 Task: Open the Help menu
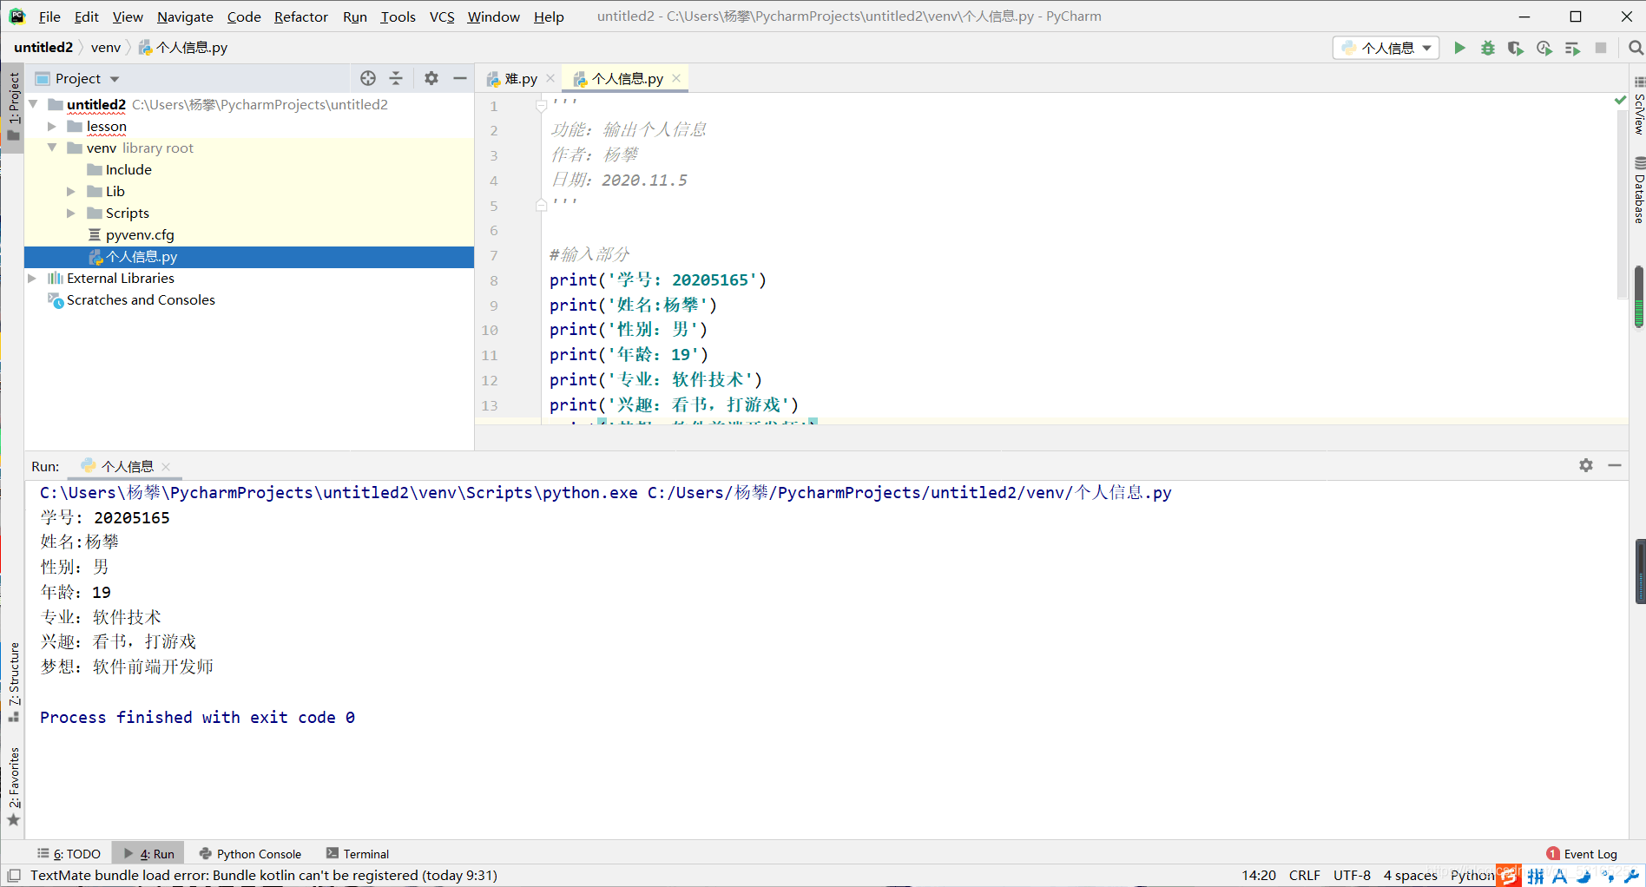pos(549,16)
